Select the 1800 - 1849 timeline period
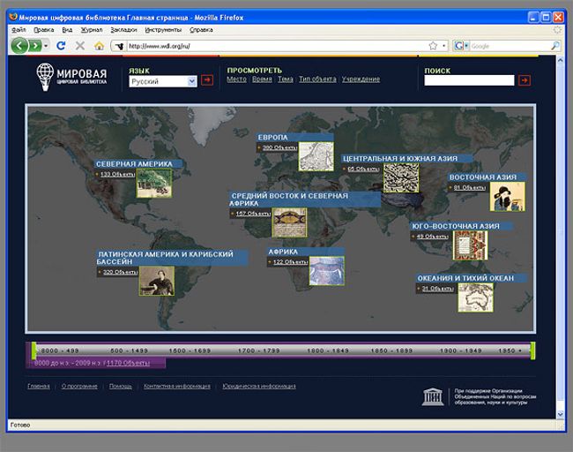 coord(328,350)
